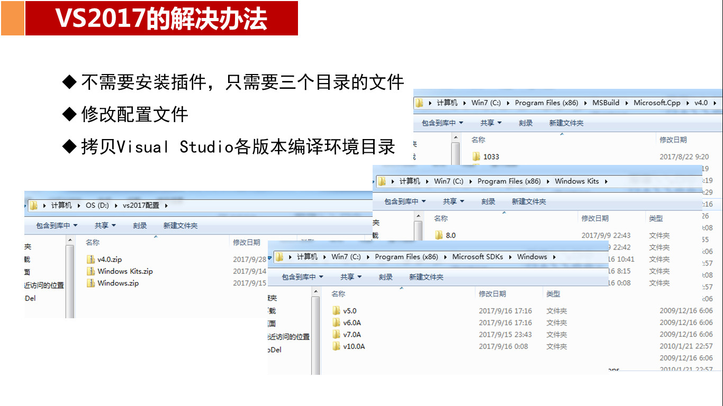Click 新建文件夹 in vs2017配置 window
The height and width of the screenshot is (406, 723).
[x=180, y=225]
